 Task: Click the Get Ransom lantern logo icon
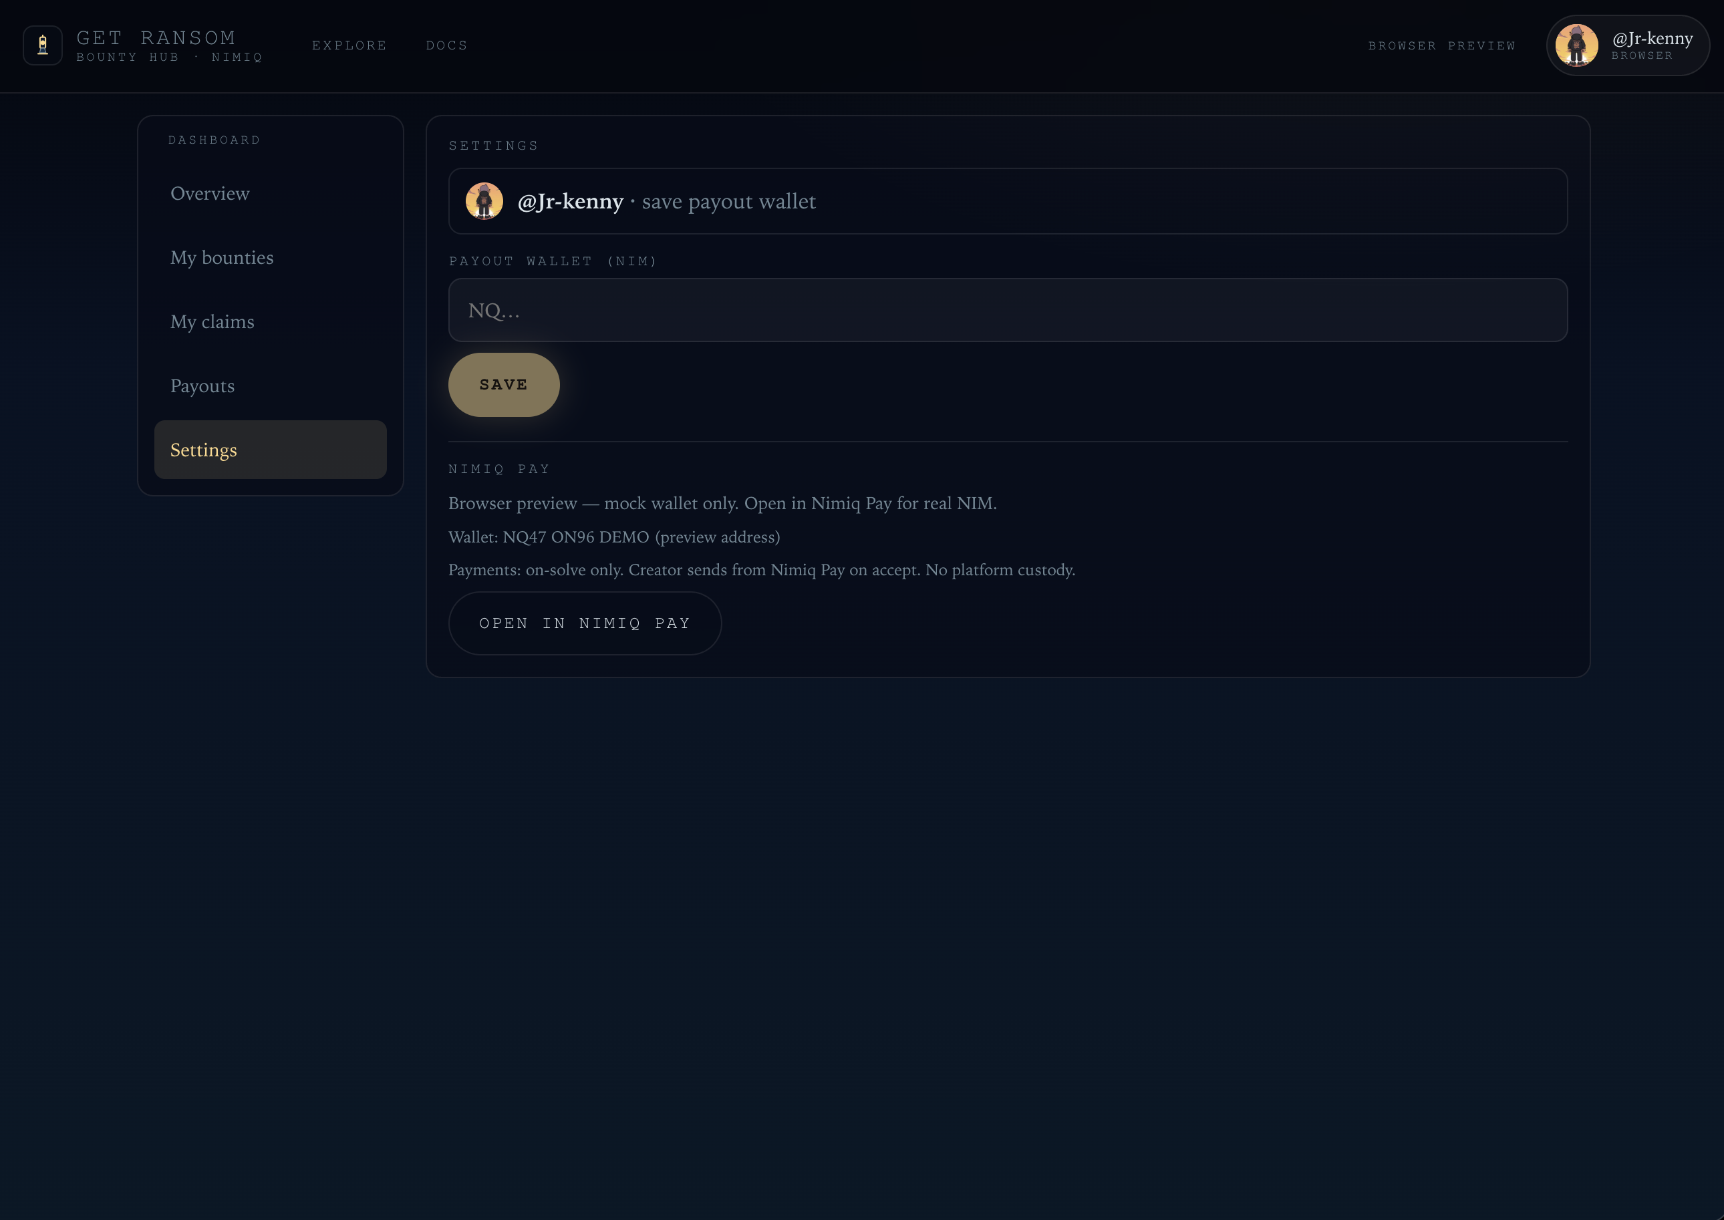point(43,45)
